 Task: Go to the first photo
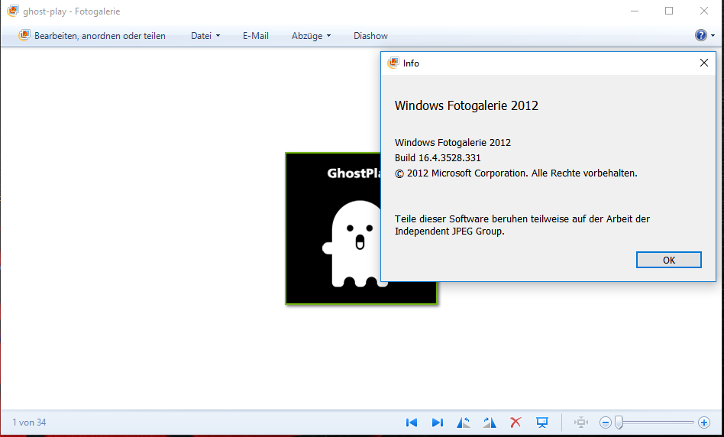[x=412, y=422]
